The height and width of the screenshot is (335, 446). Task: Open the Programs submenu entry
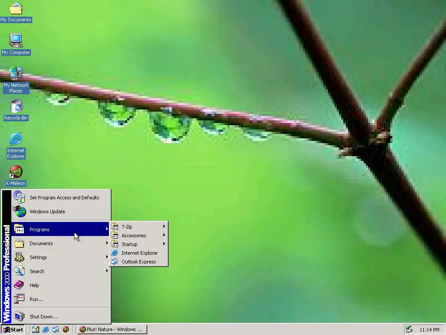pos(61,229)
